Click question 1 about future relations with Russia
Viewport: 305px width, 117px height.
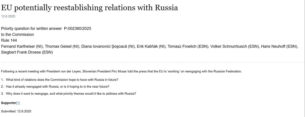62,80
